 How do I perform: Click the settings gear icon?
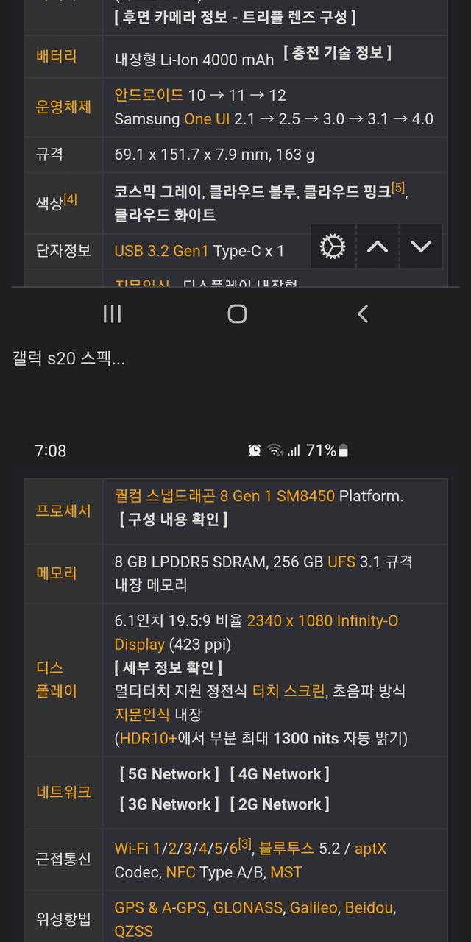pos(333,247)
